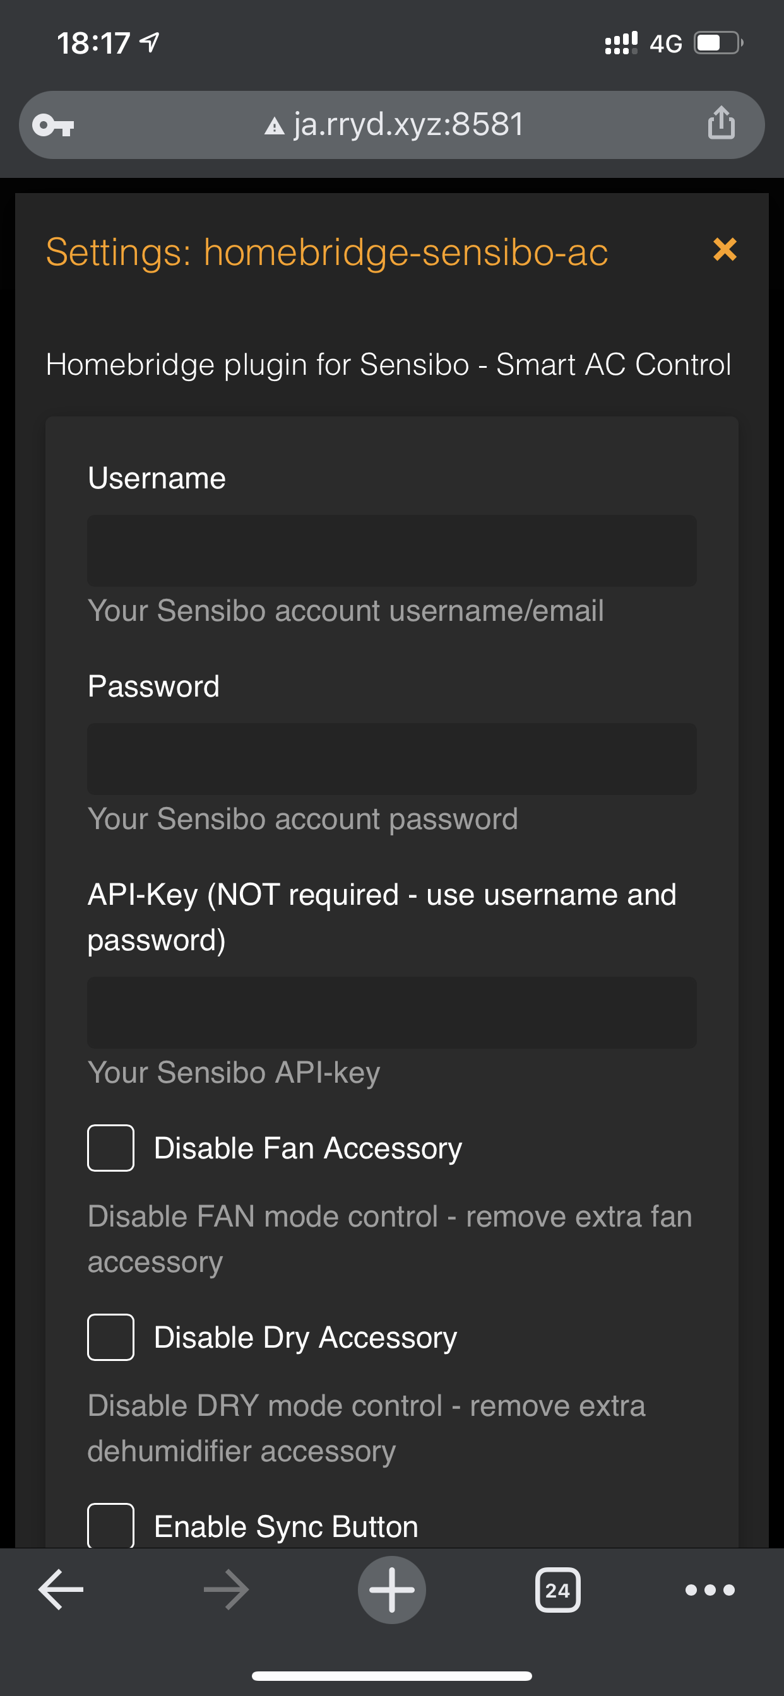Navigate back using the left arrow
The width and height of the screenshot is (784, 1696).
pos(59,1589)
